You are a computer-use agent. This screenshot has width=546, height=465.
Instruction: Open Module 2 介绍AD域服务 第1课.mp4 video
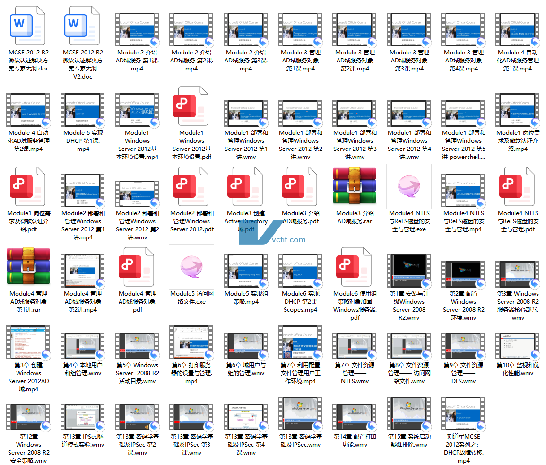[137, 30]
